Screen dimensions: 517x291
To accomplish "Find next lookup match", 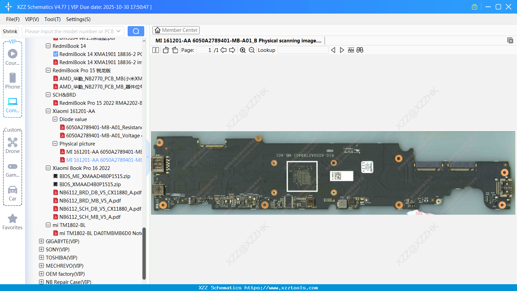I will 342,50.
